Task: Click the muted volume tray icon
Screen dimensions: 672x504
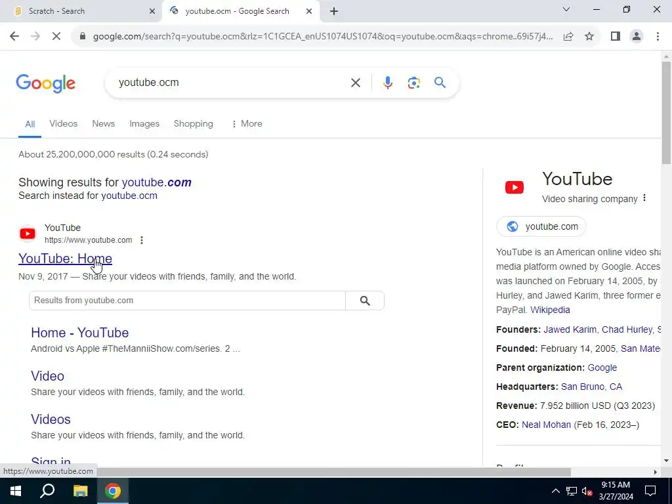Action: click(x=587, y=491)
